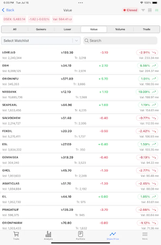Viewport: 161px width, 245px height.
Task: Switch to the Gainers tab
Action: pos(41,29)
